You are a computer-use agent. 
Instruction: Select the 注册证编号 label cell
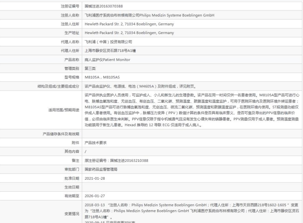click(x=70, y=6)
